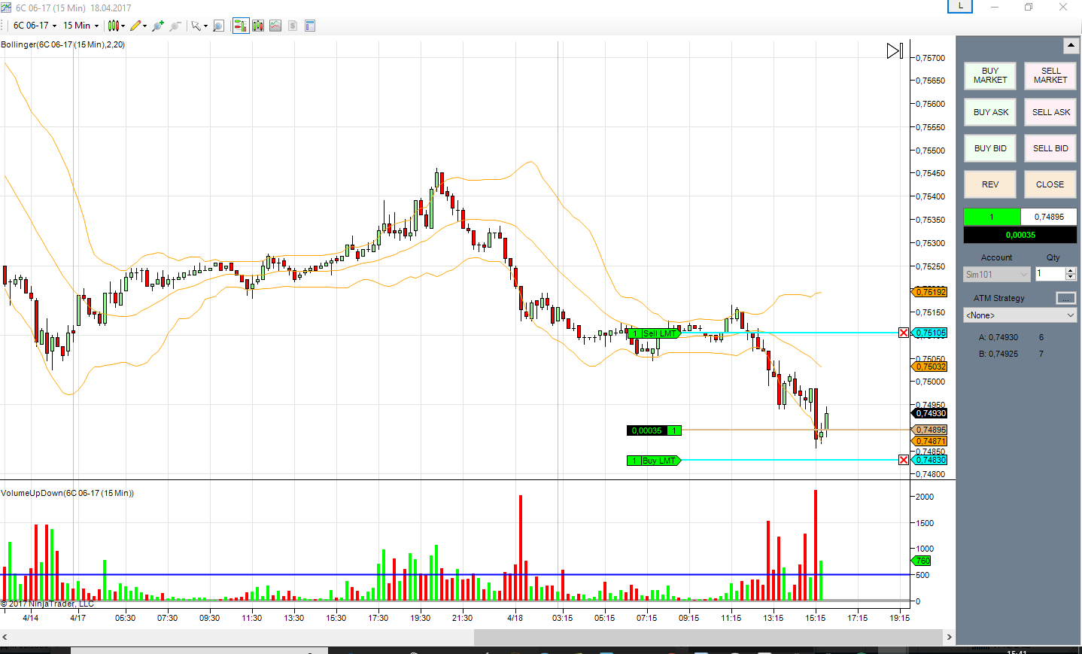Click the 0,74830 buy price marker
Viewport: 1082px width, 654px height.
click(930, 460)
